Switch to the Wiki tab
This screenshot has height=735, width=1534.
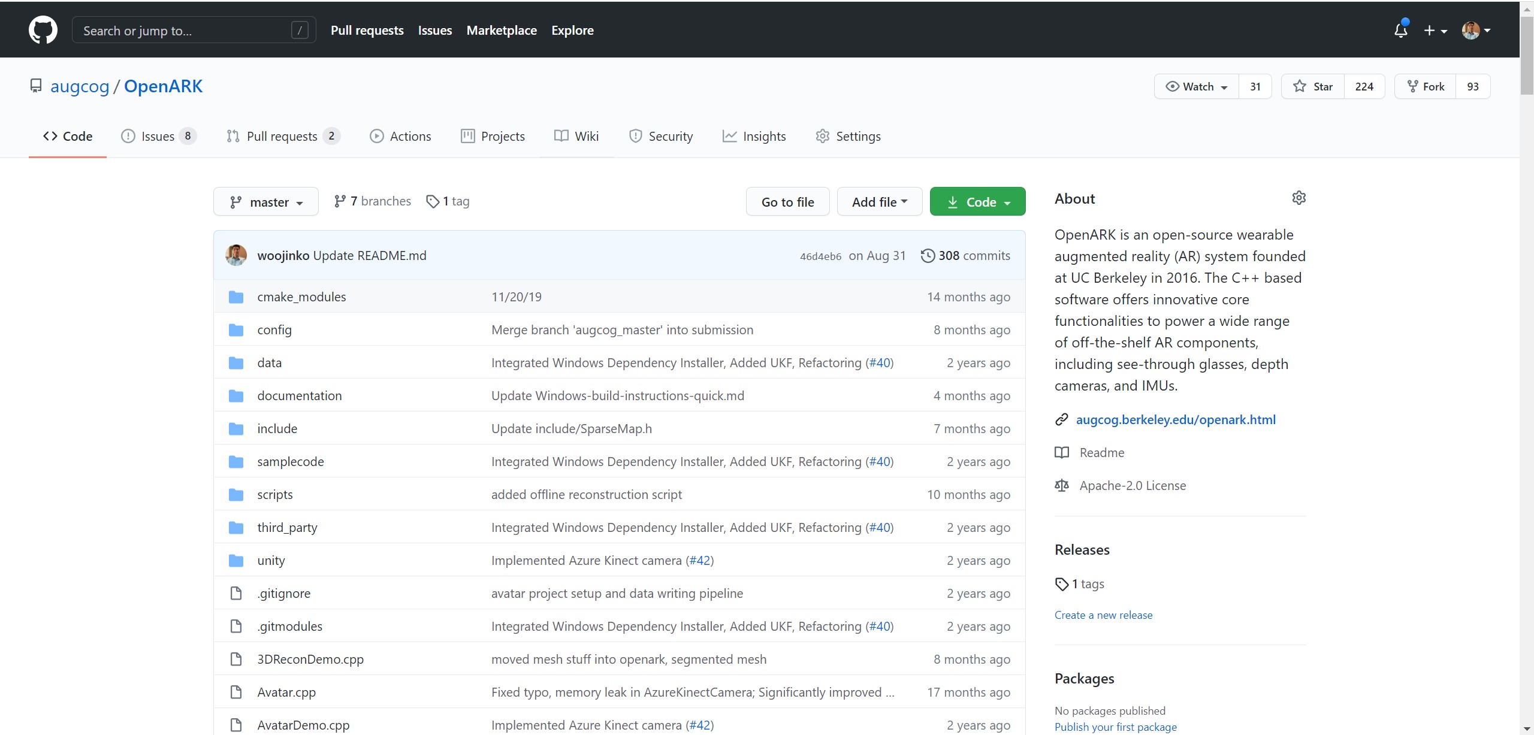tap(576, 137)
